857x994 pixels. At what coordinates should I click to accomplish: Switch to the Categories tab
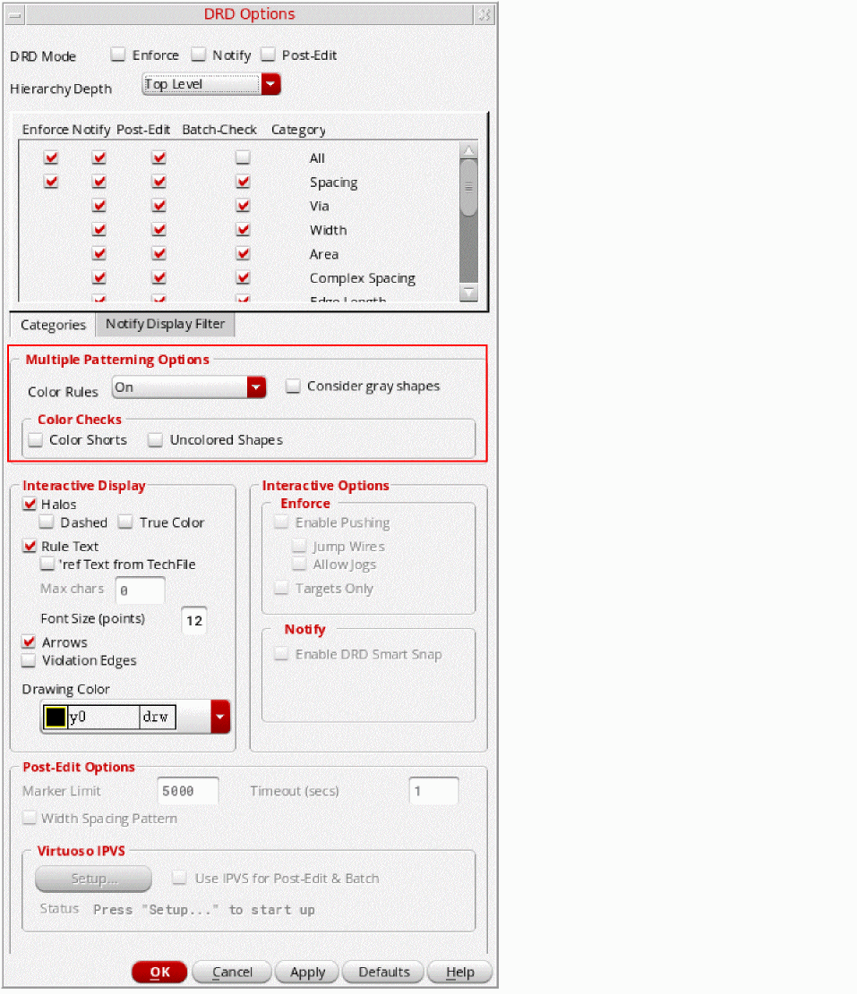[x=54, y=325]
